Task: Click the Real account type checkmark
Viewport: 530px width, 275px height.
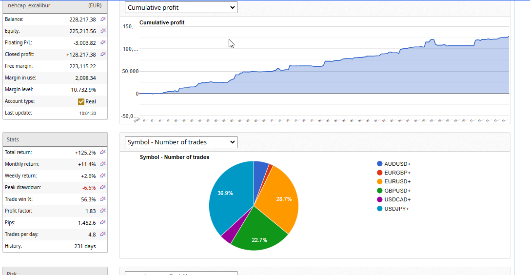Action: (x=81, y=101)
